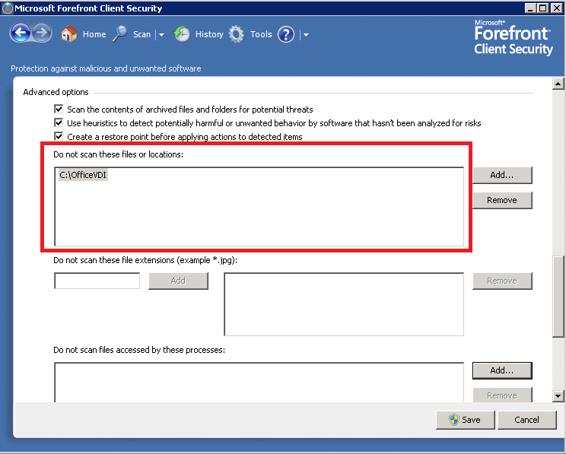Toggle create a restore point checkbox
566x454 pixels.
(x=59, y=136)
